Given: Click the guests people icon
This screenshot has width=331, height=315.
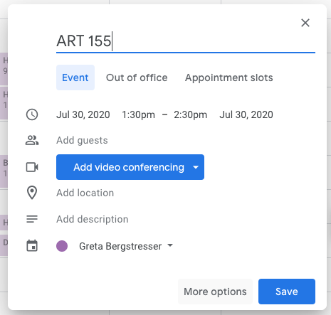Looking at the screenshot, I should tap(32, 140).
